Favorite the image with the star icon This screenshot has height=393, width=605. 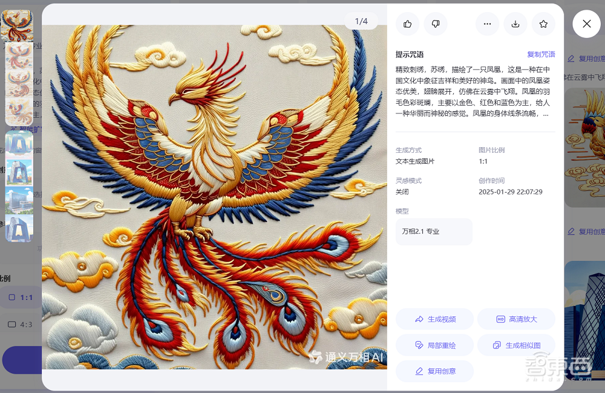coord(543,24)
